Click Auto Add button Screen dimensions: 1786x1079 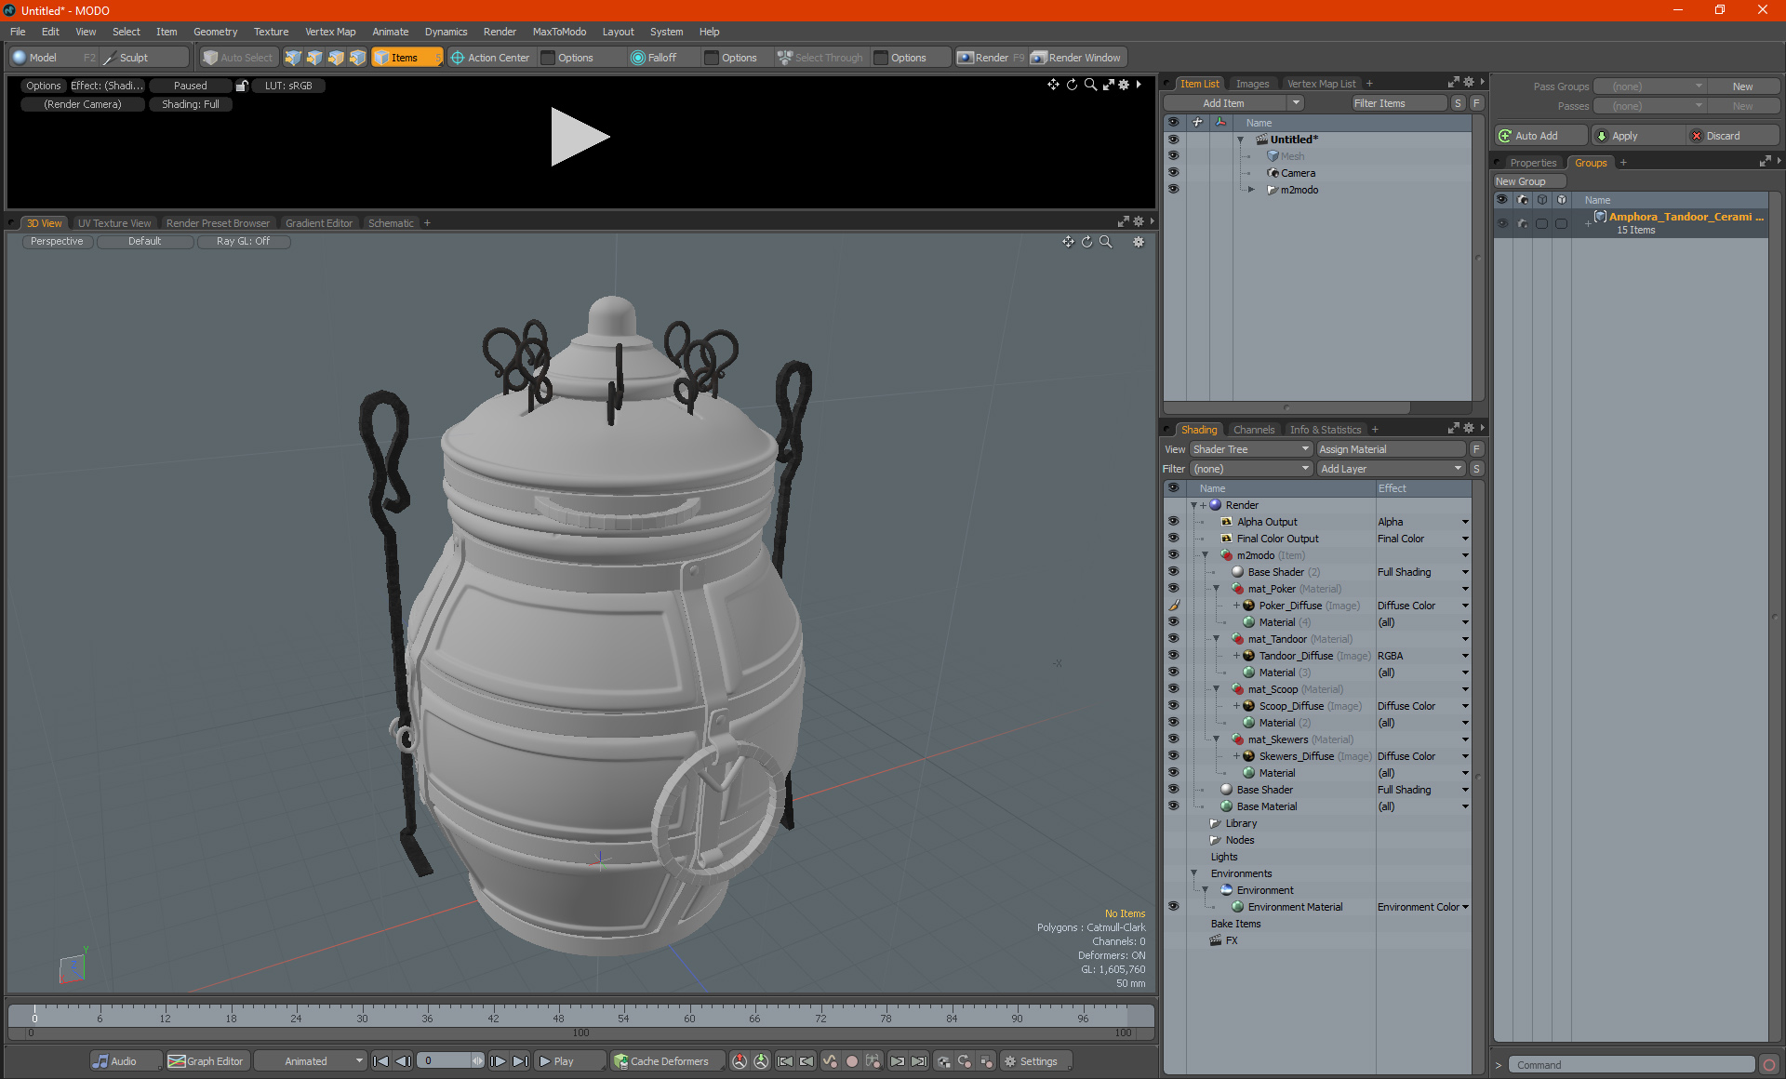click(x=1539, y=136)
